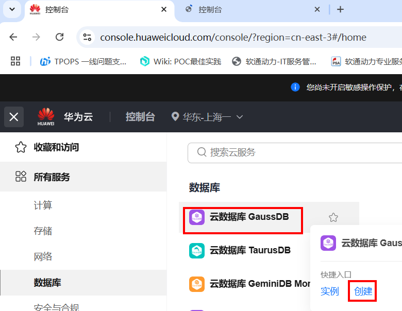Screen dimensions: 402x311
Task: Open a new browser tab
Action: [x=340, y=9]
